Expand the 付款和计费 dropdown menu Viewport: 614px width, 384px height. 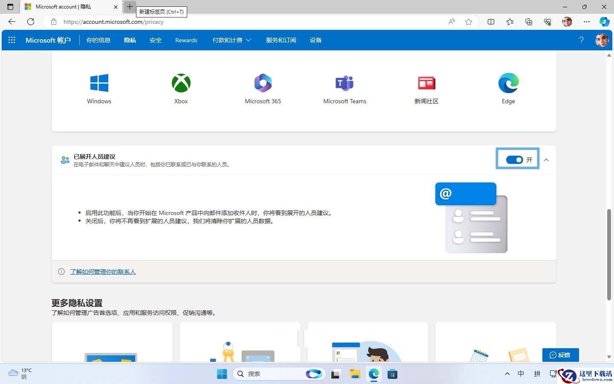232,40
